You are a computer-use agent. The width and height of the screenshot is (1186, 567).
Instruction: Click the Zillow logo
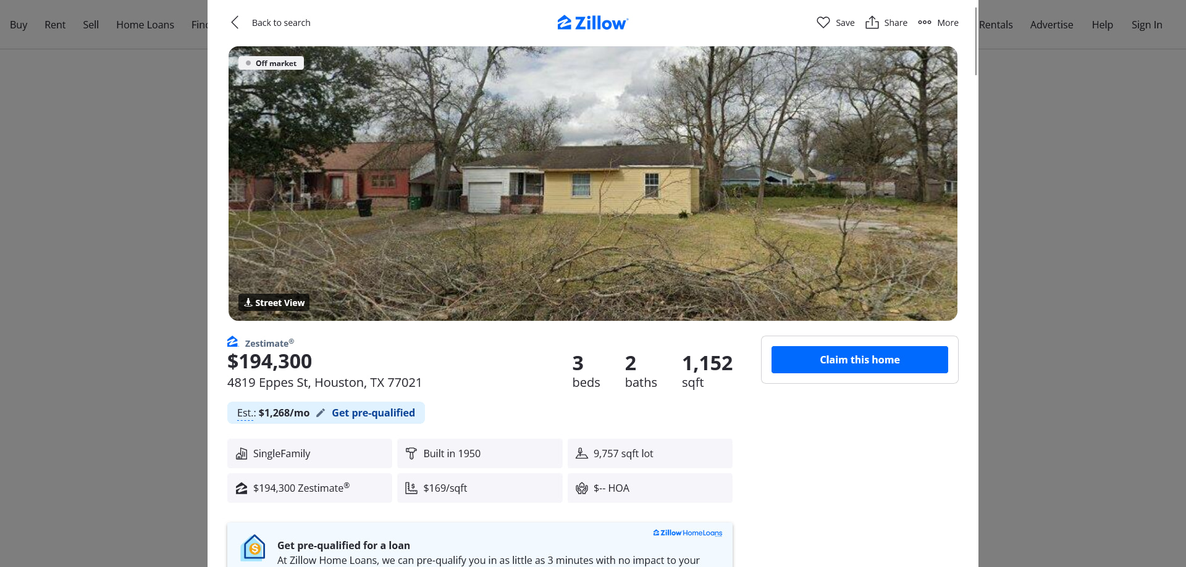point(592,23)
